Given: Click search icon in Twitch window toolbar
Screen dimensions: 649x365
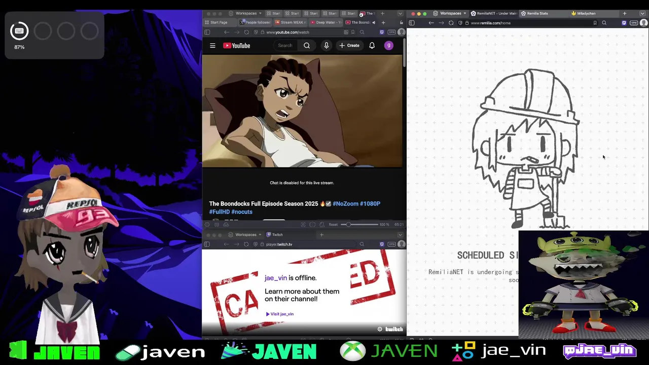Looking at the screenshot, I should tap(362, 244).
